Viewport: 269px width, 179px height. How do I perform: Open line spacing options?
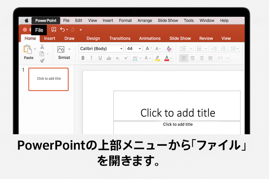click(234, 49)
